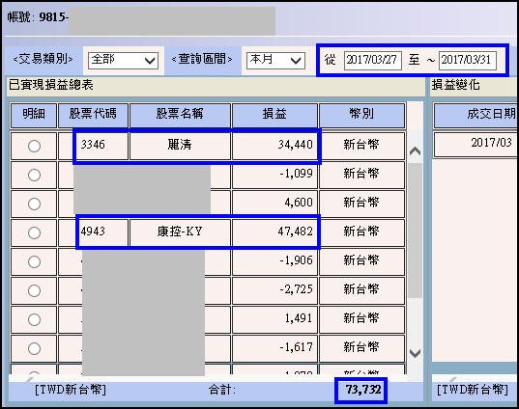Click the loss cell -1,617
This screenshot has width=519, height=409.
tap(274, 348)
